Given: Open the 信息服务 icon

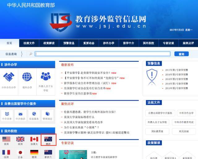Looking at the screenshot, I should tap(34, 114).
